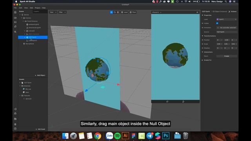Select the rotate manipulator tool in viewport toolbar
The width and height of the screenshot is (251, 141).
[115, 12]
